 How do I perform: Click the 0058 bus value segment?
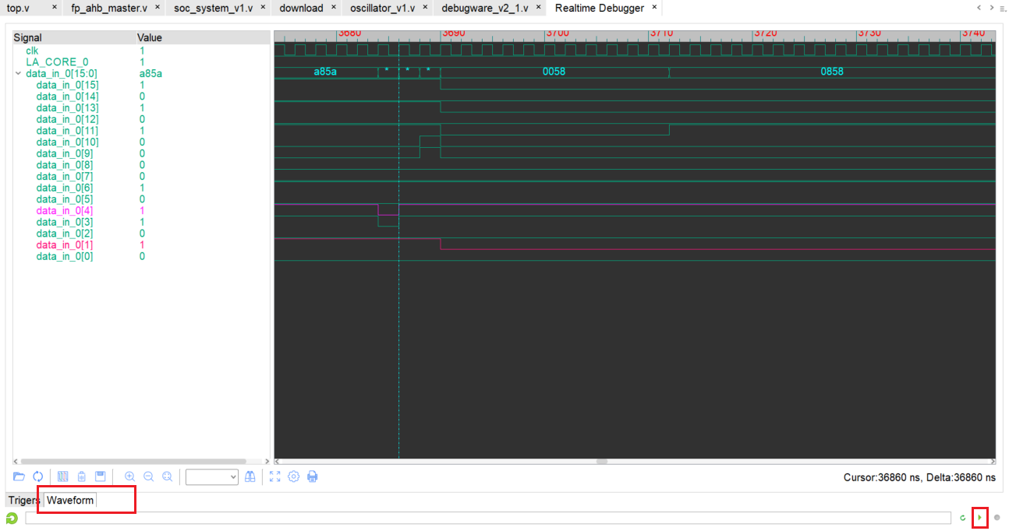(x=554, y=72)
